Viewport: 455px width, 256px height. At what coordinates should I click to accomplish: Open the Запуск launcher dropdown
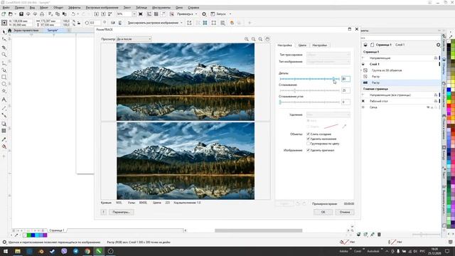230,14
